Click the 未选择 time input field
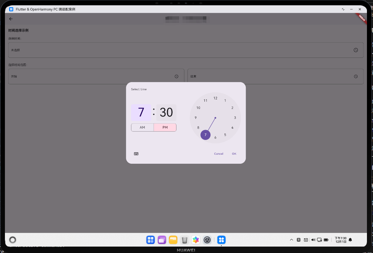This screenshot has height=253, width=373. tap(186, 50)
